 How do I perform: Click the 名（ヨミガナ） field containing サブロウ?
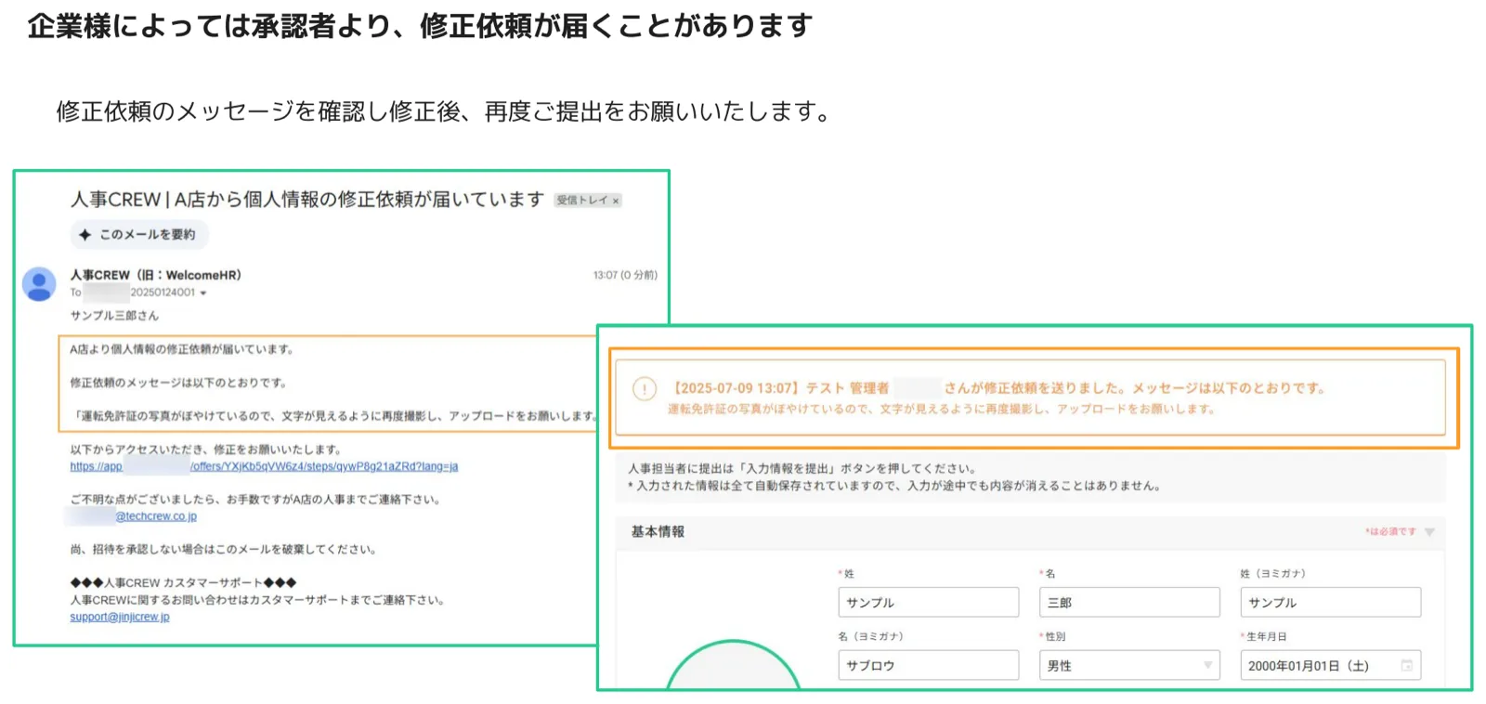[928, 665]
